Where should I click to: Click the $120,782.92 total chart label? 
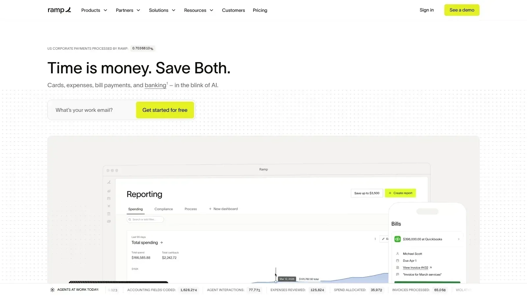coord(309,279)
